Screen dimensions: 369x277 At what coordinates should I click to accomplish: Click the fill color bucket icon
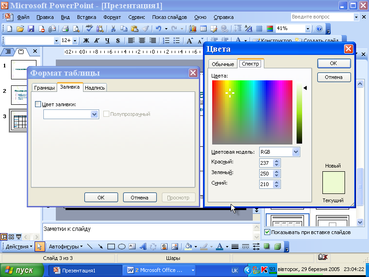[x=188, y=247]
